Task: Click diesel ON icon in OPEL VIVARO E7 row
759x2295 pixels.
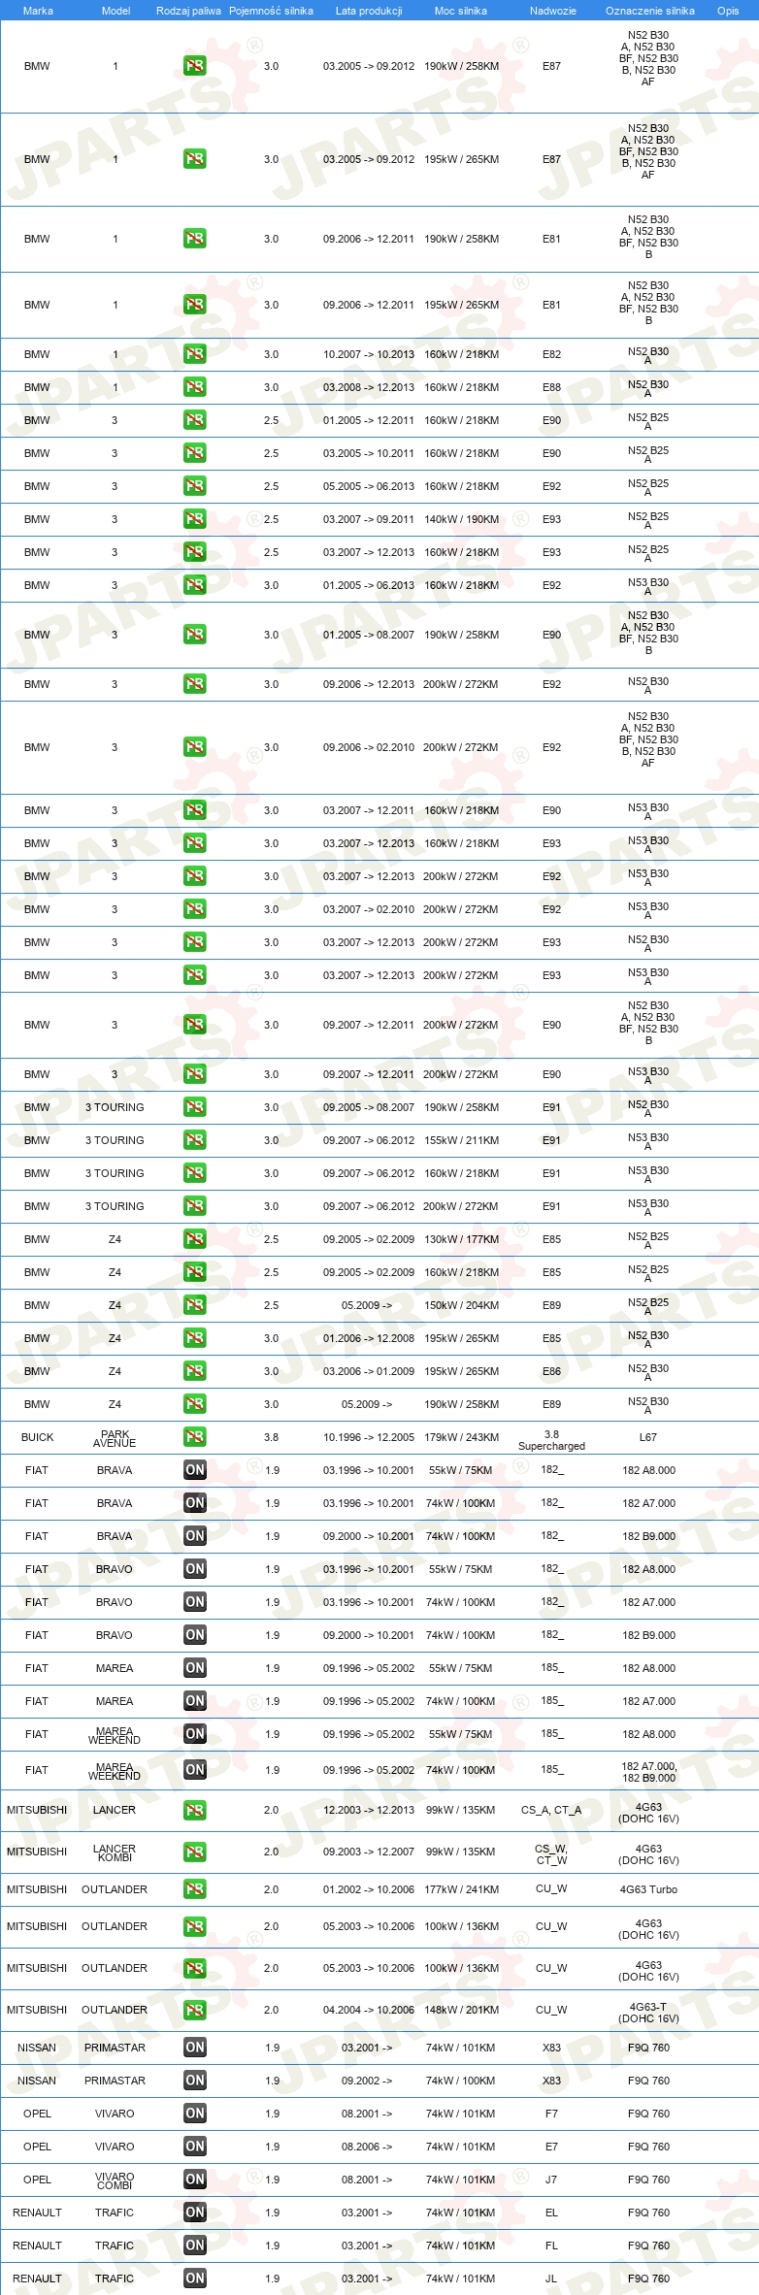Action: pos(194,2147)
